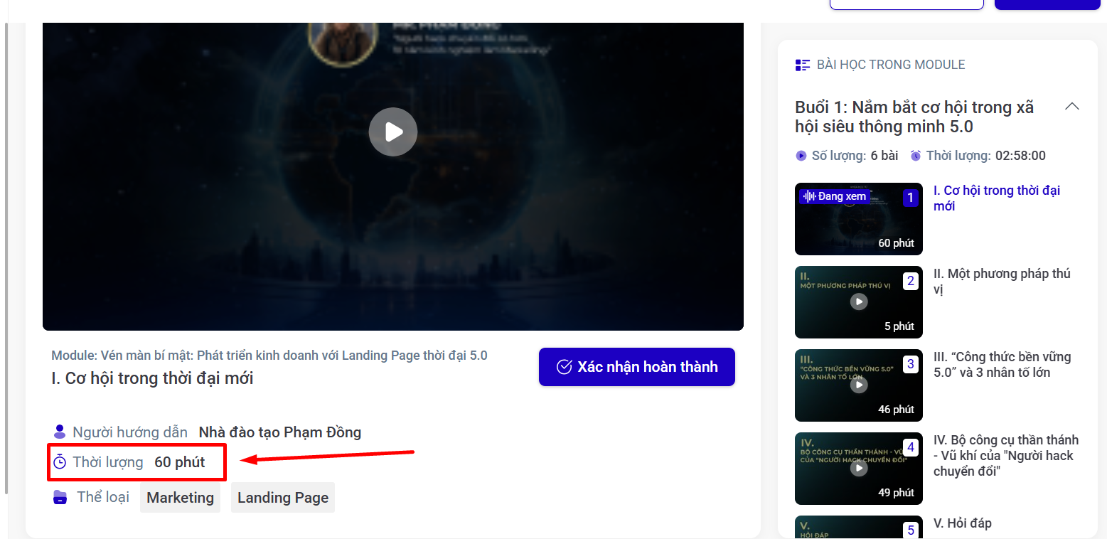This screenshot has width=1107, height=539.
Task: Click the 60 phút duration value below the video
Action: (x=180, y=462)
